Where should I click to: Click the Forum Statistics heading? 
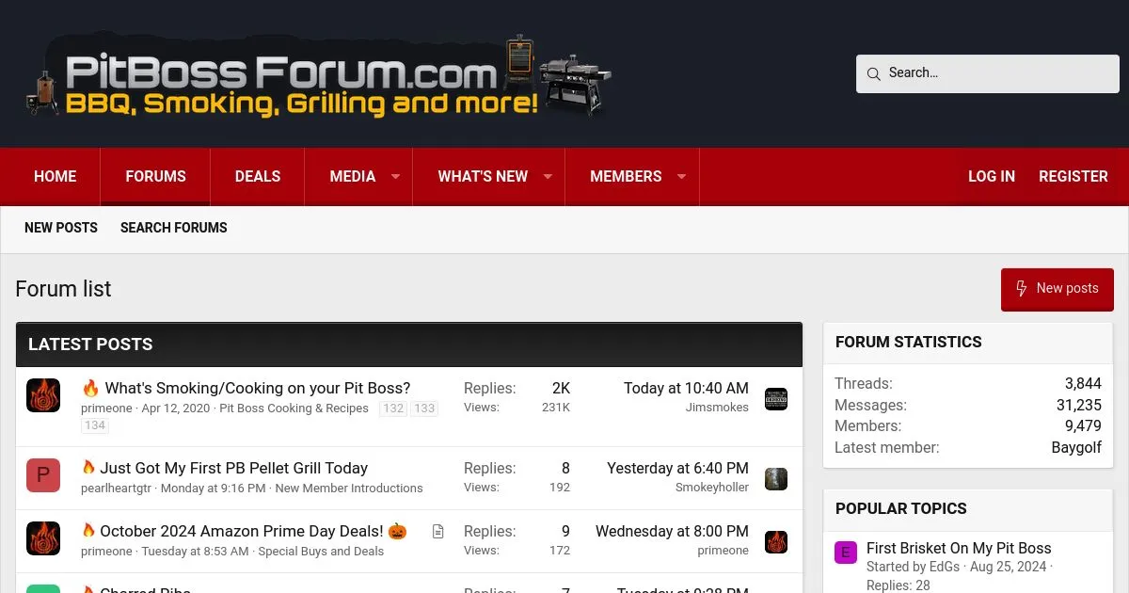click(x=909, y=343)
